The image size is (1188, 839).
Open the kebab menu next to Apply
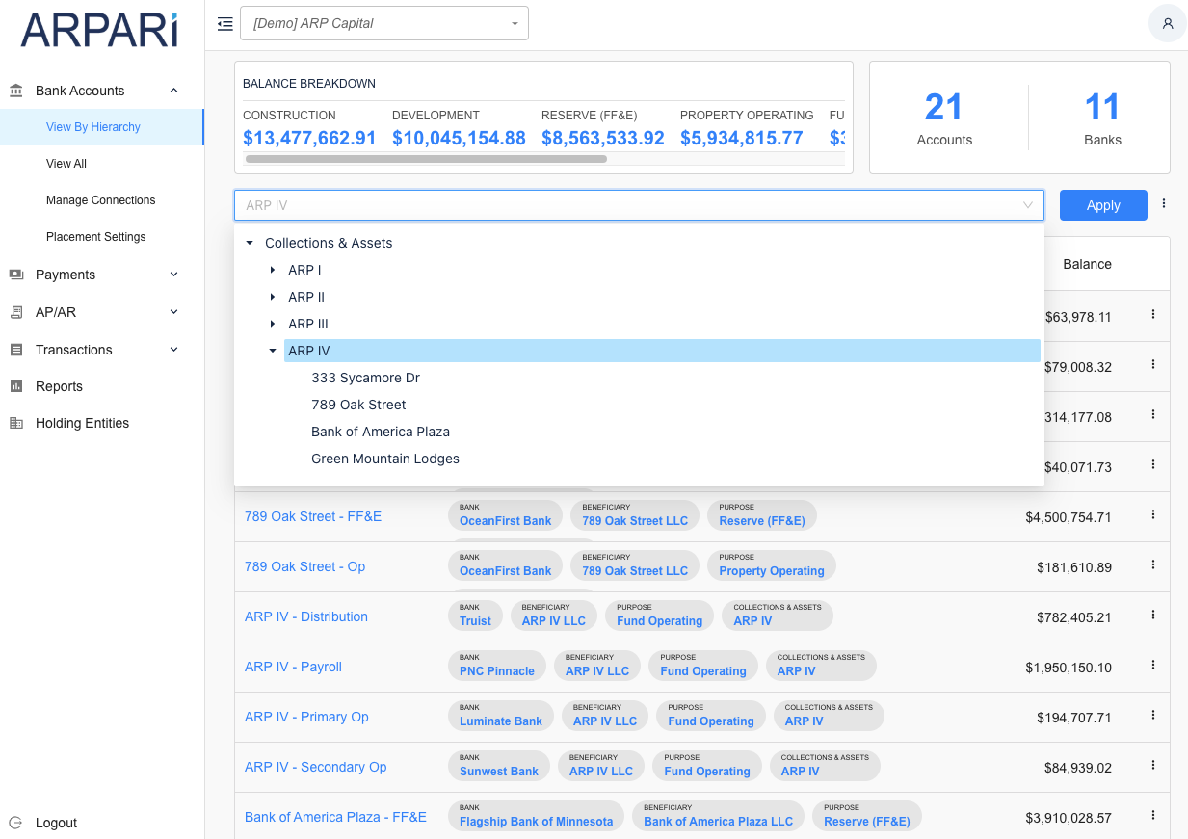tap(1164, 204)
